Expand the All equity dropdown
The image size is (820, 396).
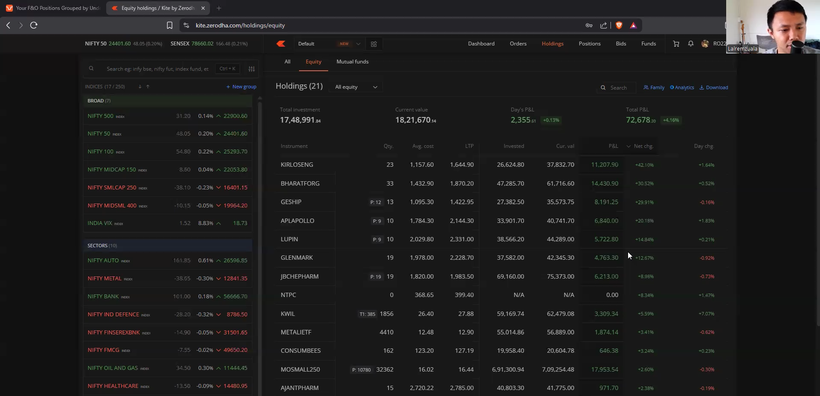pyautogui.click(x=356, y=87)
